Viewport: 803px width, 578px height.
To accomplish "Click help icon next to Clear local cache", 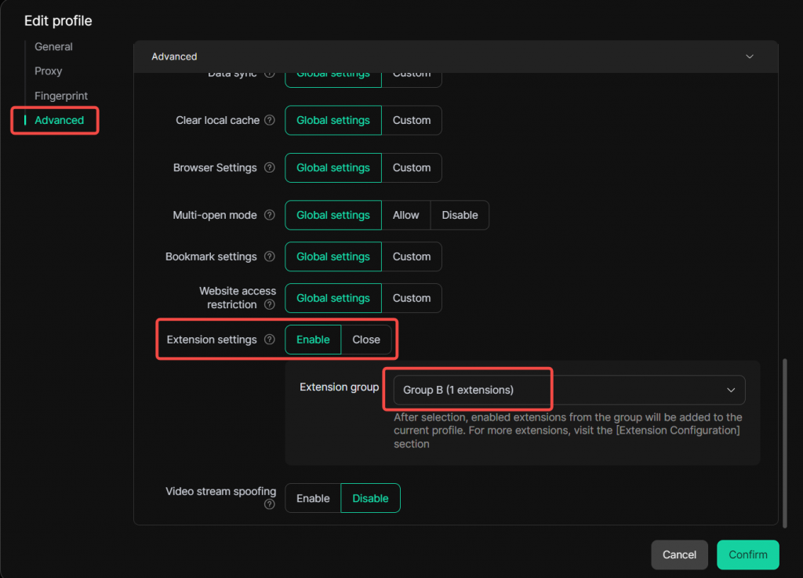I will pos(270,121).
